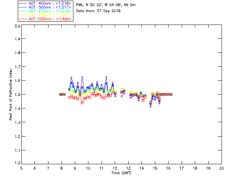Click the 1.5 y-axis tick label
This screenshot has width=228, height=182.
[17, 95]
